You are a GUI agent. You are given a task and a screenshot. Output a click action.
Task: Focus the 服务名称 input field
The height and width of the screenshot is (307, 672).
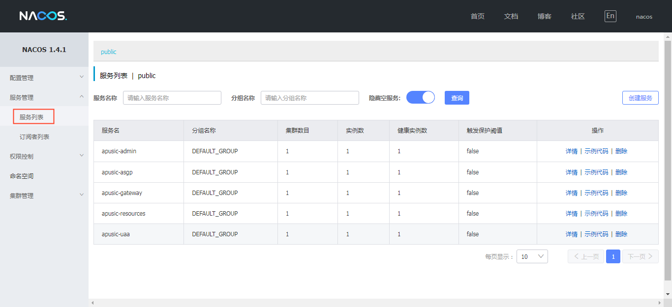click(x=172, y=98)
